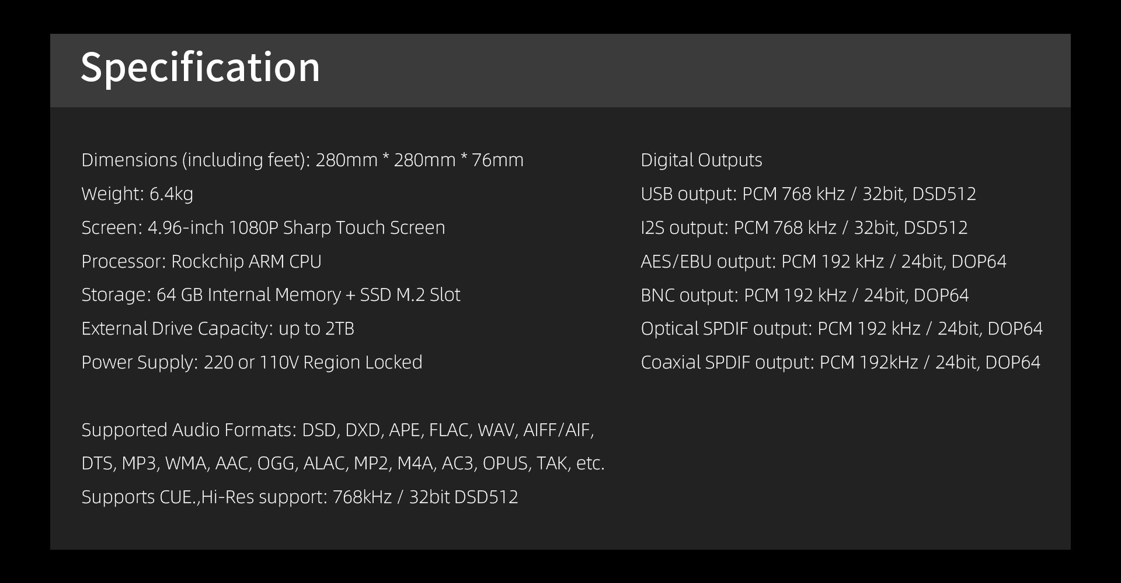Click the Dimensions 280mm specification line

tap(302, 160)
